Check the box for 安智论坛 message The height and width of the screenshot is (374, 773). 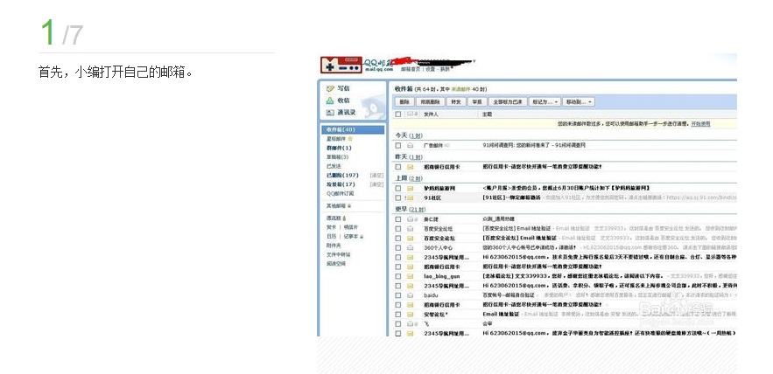pyautogui.click(x=398, y=315)
